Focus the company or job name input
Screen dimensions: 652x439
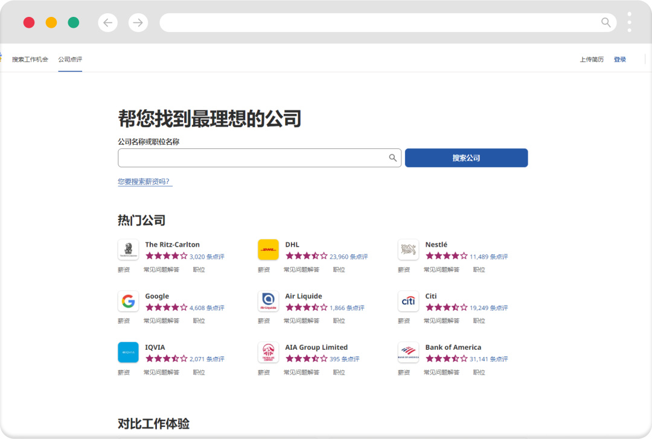point(260,158)
